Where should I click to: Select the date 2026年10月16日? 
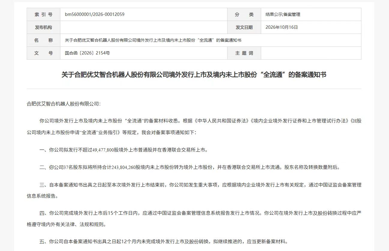tap(282, 27)
